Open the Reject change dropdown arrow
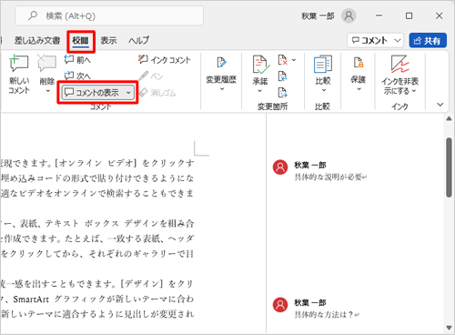455x335 pixels. point(294,60)
